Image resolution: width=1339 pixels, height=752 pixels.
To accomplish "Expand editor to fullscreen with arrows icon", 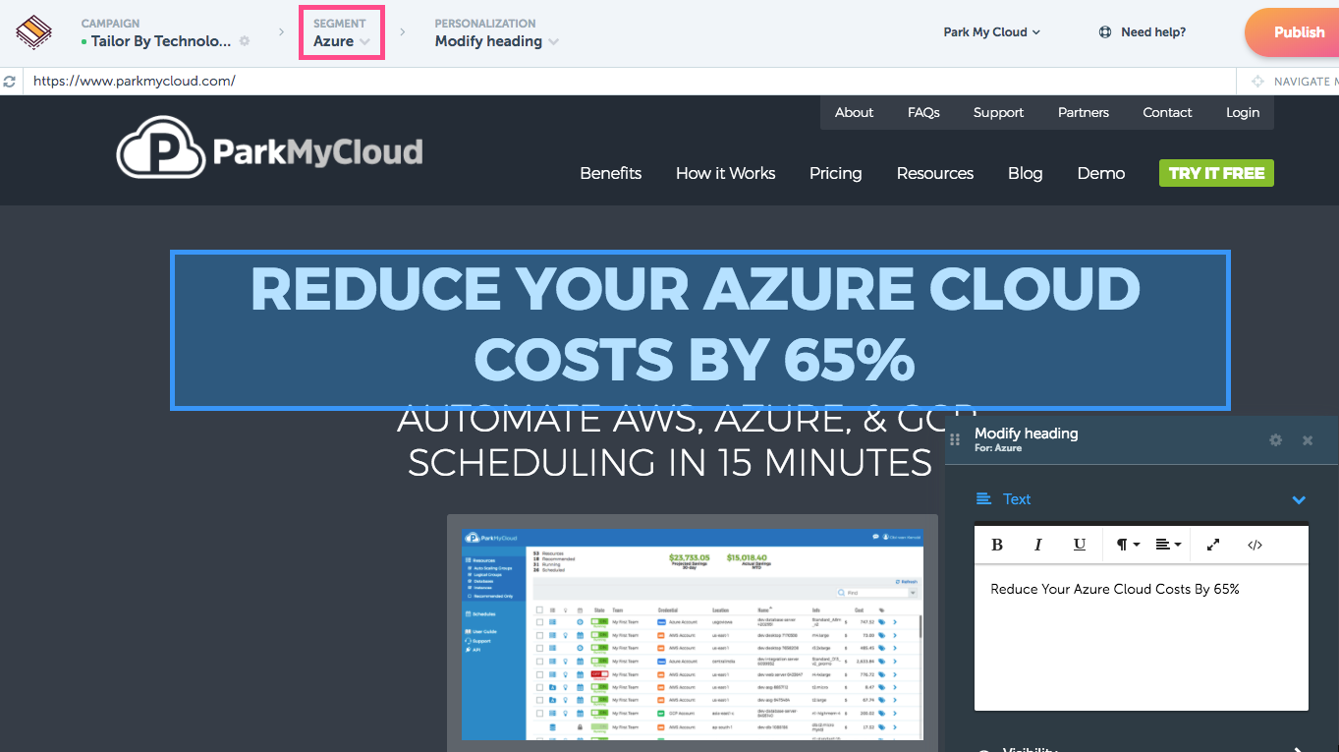I will [1213, 545].
